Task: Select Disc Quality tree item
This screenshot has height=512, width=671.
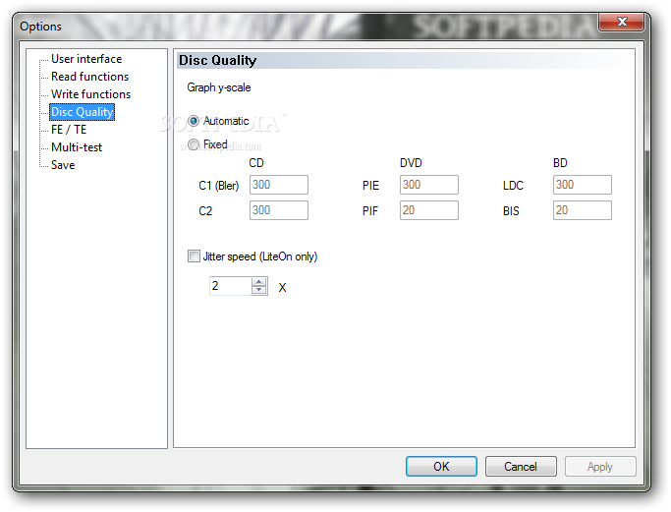Action: 83,112
